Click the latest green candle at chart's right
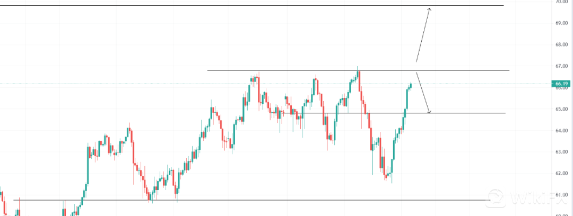The height and width of the screenshot is (216, 573). [411, 85]
